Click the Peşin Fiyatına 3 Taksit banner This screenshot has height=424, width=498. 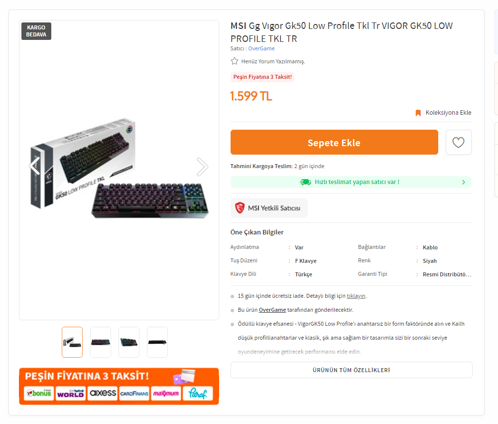coord(119,386)
